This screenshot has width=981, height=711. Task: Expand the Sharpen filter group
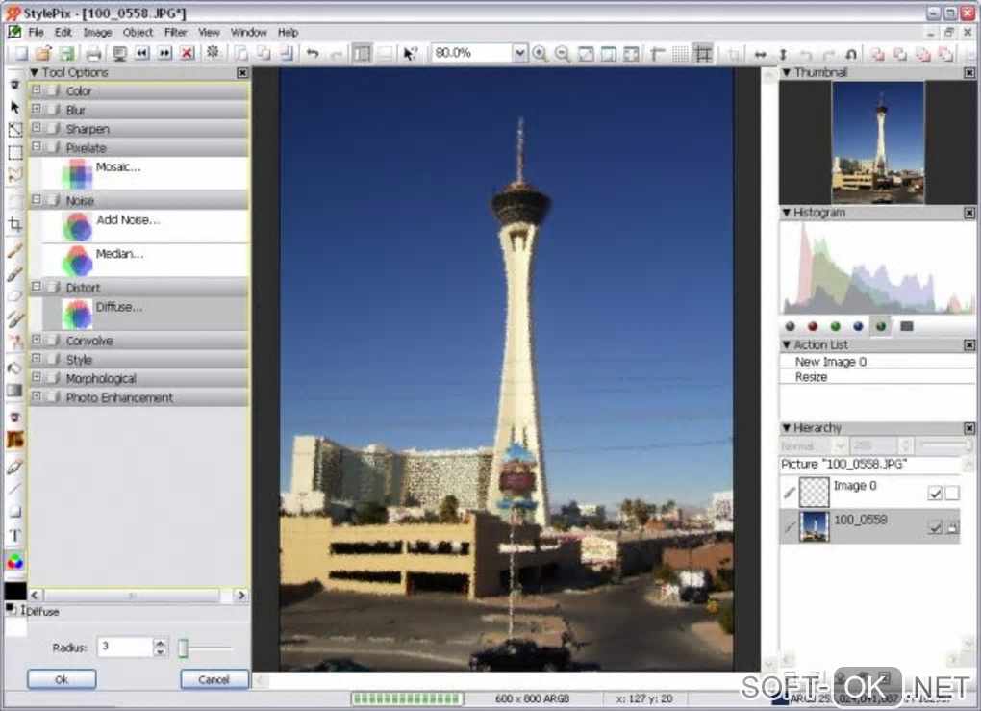pyautogui.click(x=37, y=129)
